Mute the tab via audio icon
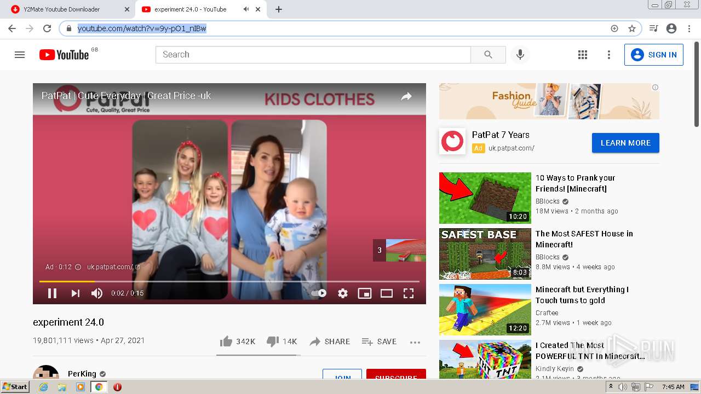This screenshot has height=394, width=701. 246,9
